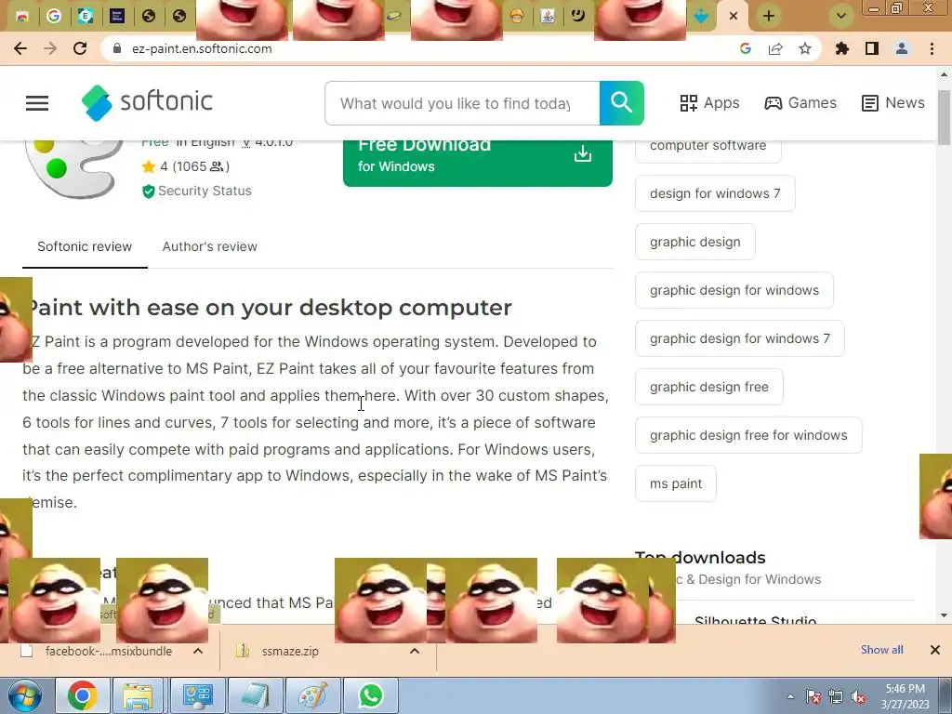Screen dimensions: 952x714
Task: Switch to the smiley face tab
Action: [x=577, y=15]
